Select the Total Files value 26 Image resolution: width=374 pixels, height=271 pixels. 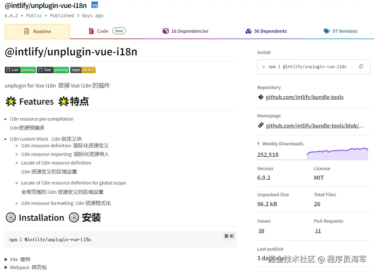pyautogui.click(x=317, y=204)
